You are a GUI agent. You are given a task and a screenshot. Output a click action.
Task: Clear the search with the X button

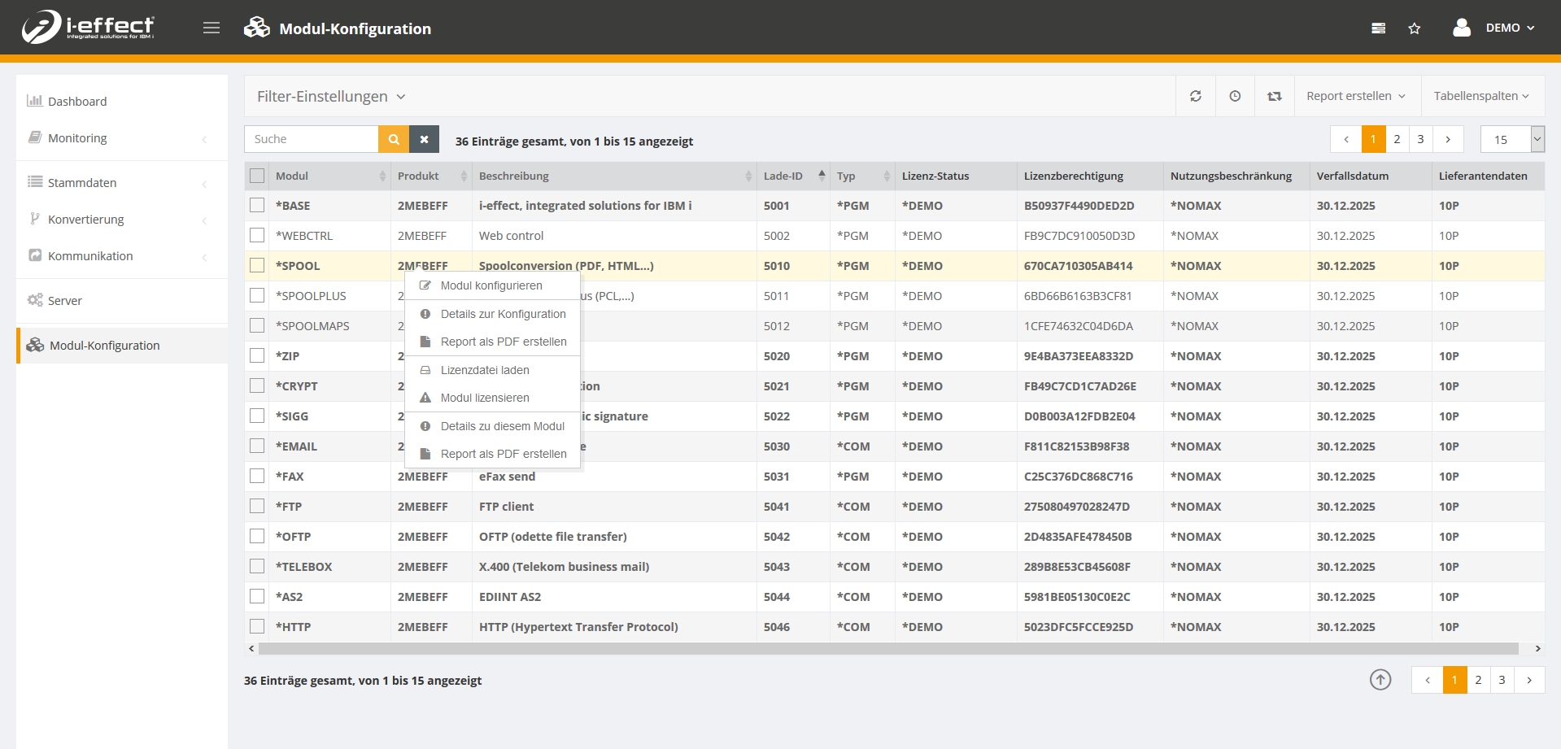pos(424,139)
